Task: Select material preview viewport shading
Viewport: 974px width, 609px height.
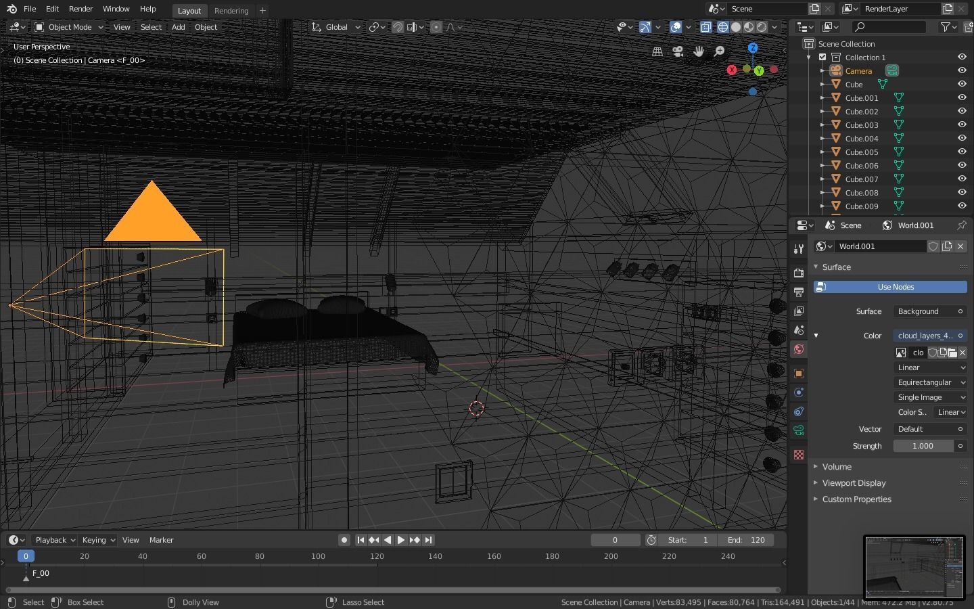Action: point(749,27)
